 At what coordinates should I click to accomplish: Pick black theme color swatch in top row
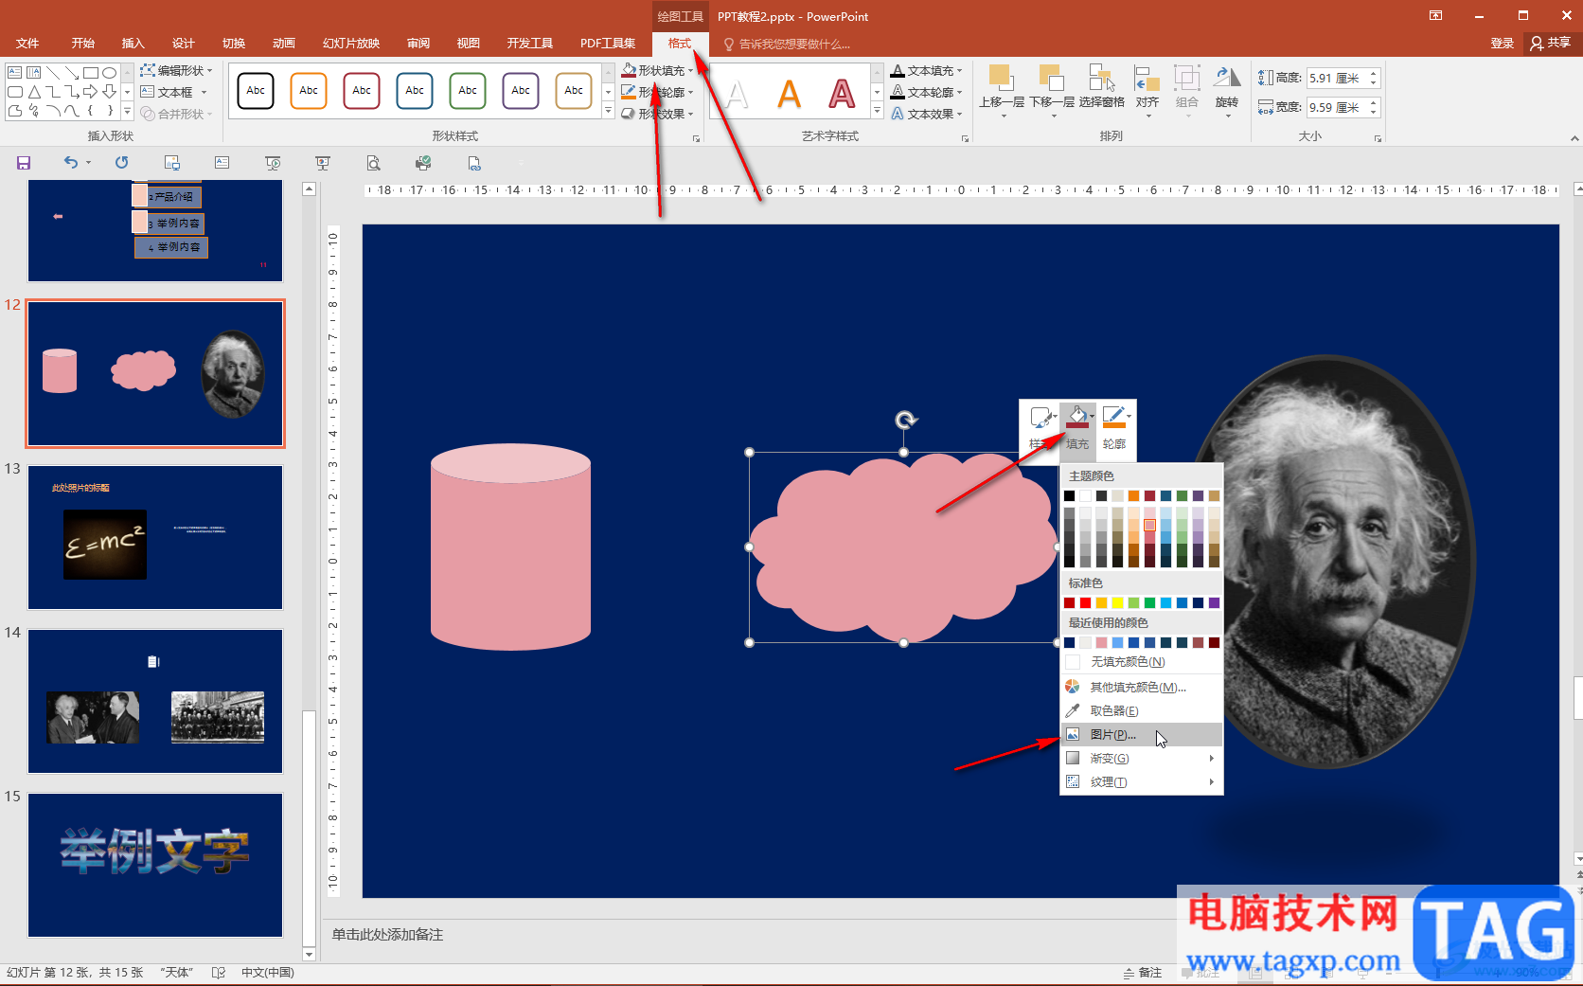1069,496
